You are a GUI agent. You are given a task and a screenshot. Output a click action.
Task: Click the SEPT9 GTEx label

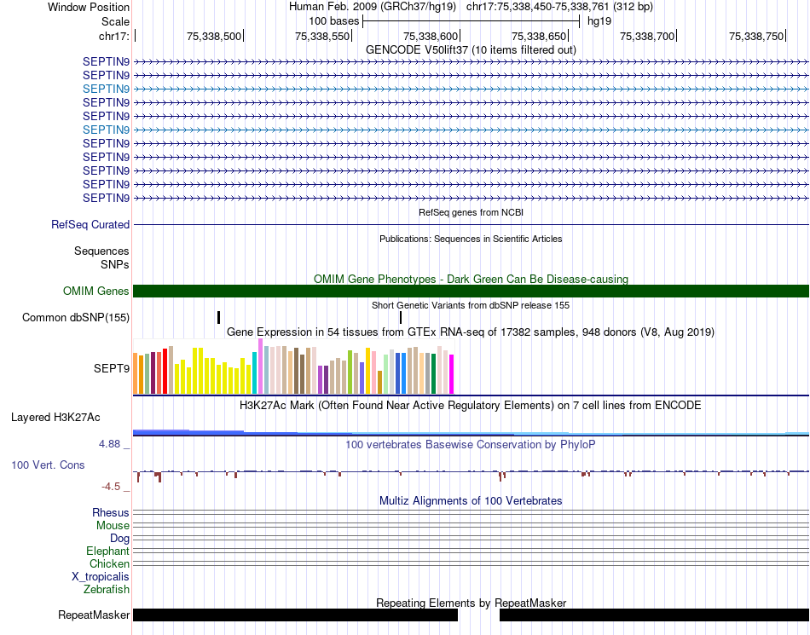tap(112, 368)
